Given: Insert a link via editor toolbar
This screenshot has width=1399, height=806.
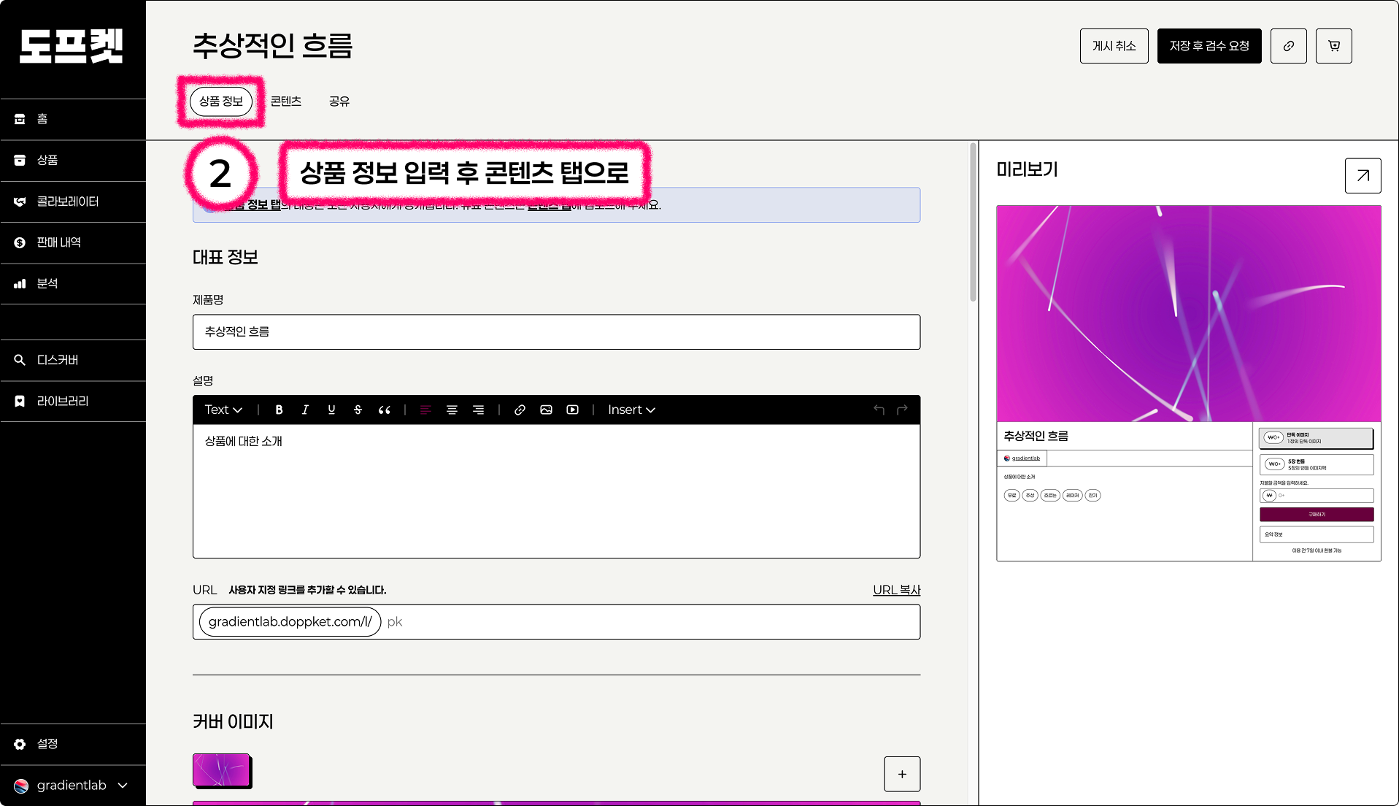Looking at the screenshot, I should 520,410.
